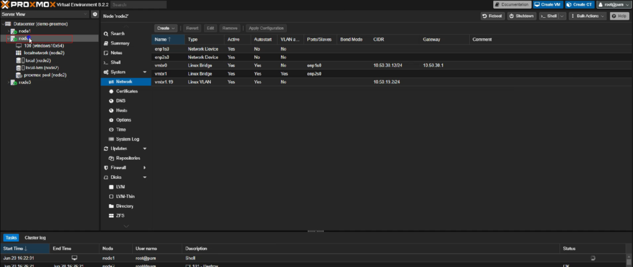Select the Network menu item
The height and width of the screenshot is (267, 633).
tap(125, 82)
